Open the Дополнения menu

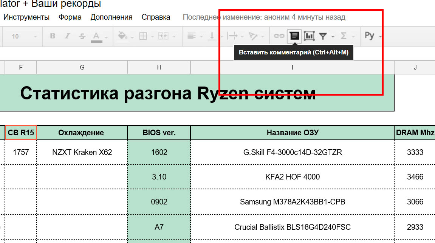pyautogui.click(x=111, y=17)
